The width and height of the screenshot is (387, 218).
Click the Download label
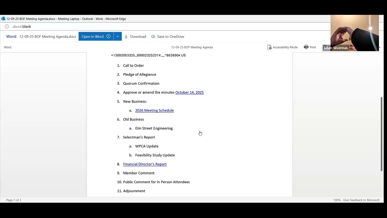138,37
